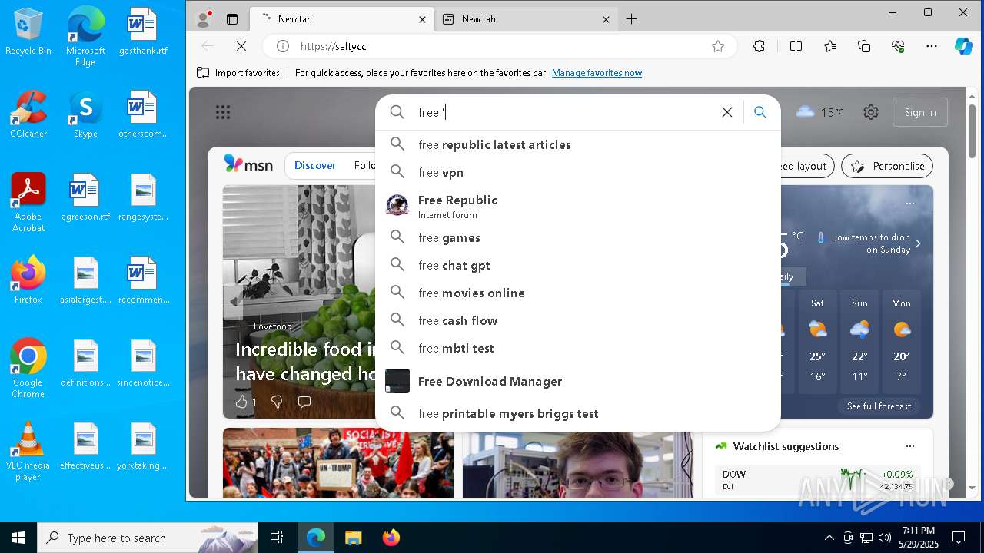Show hidden system tray icons

coord(829,538)
